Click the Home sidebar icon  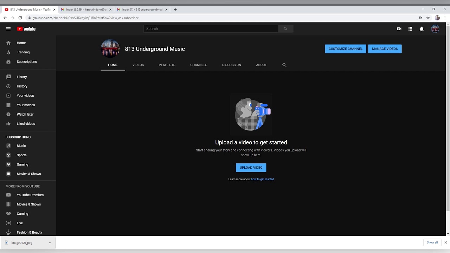pyautogui.click(x=8, y=43)
